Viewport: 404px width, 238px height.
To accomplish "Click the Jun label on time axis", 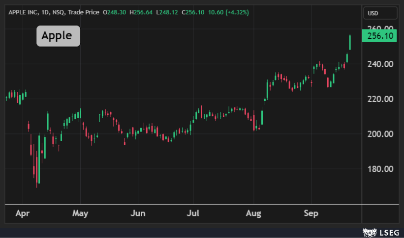I will [138, 213].
